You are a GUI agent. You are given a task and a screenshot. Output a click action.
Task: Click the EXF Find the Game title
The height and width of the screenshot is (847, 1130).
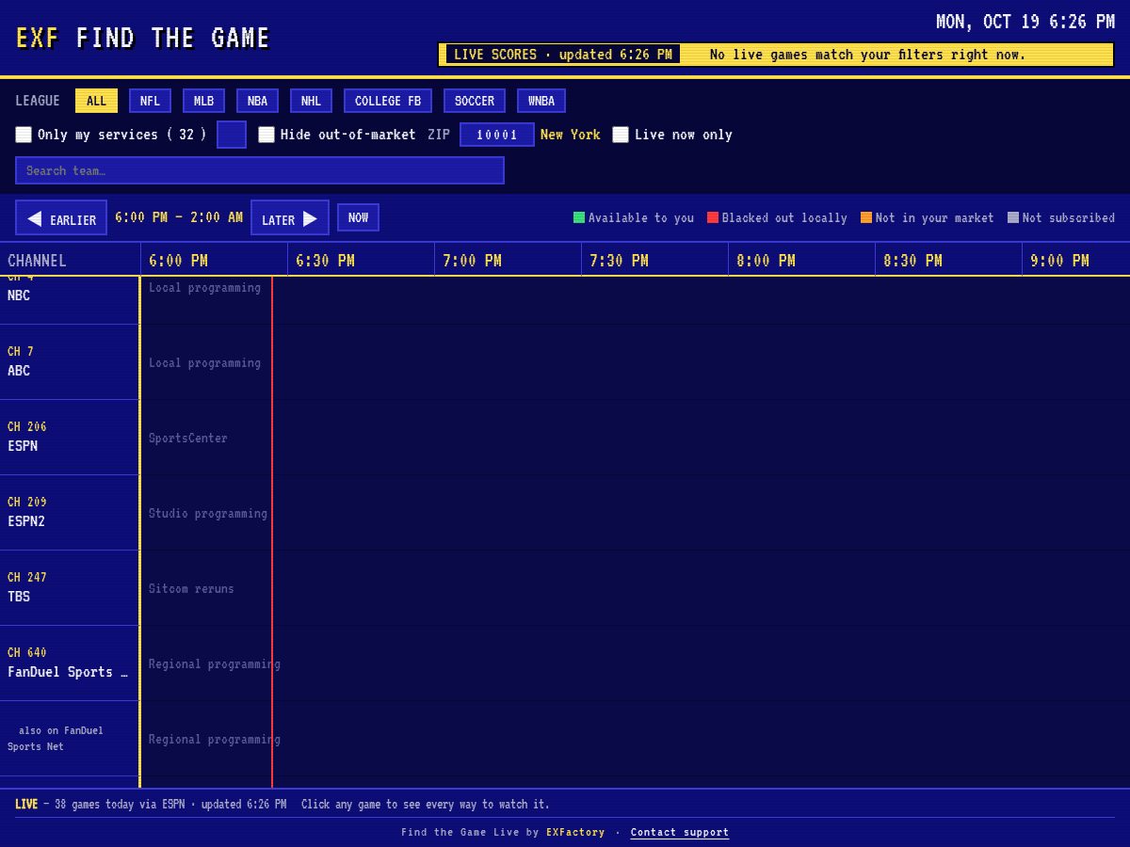(143, 38)
